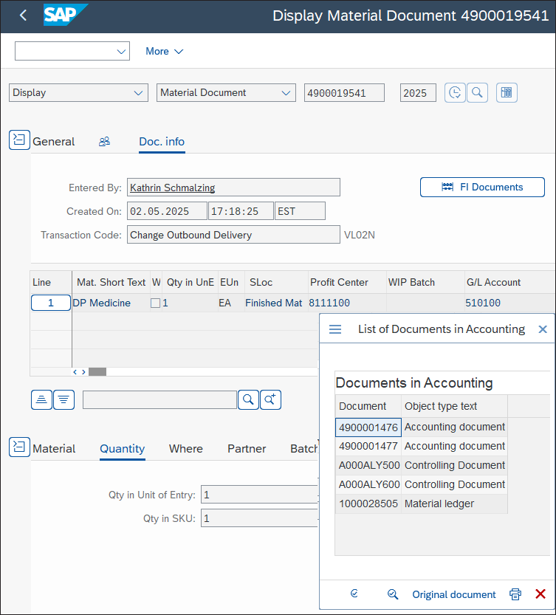Open the Display action dropdown
This screenshot has width=556, height=615.
[78, 92]
